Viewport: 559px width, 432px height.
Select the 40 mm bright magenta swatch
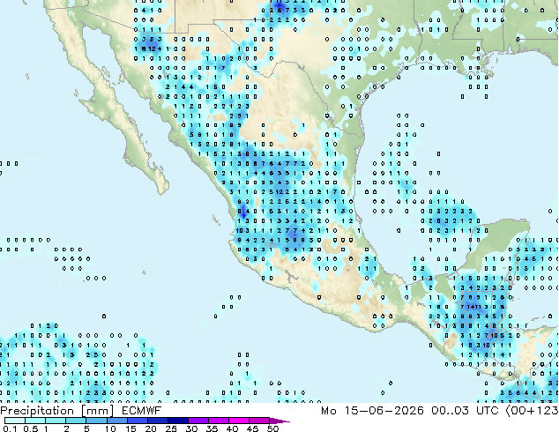(x=239, y=421)
